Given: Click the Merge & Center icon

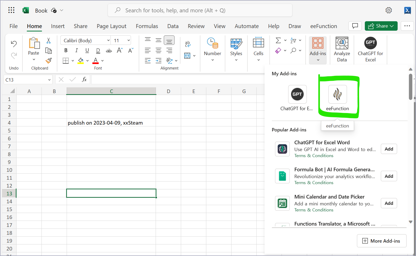Looking at the screenshot, I should (x=187, y=56).
